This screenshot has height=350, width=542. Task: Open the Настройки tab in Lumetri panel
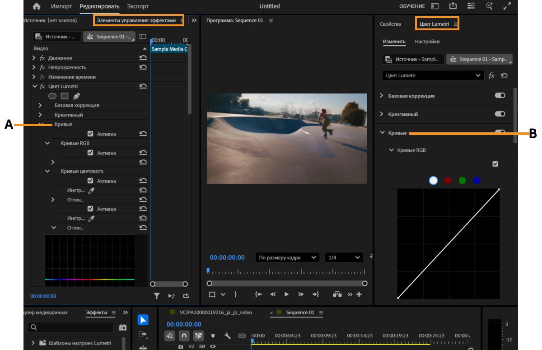click(427, 42)
